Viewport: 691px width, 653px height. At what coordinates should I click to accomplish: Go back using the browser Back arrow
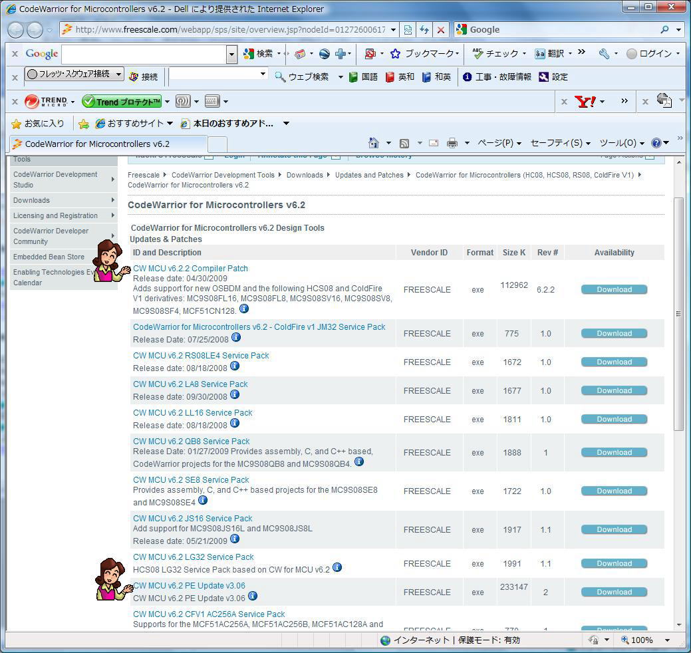[x=15, y=30]
